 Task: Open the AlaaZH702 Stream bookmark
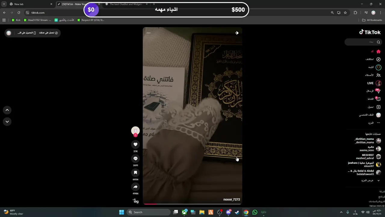pos(38,20)
